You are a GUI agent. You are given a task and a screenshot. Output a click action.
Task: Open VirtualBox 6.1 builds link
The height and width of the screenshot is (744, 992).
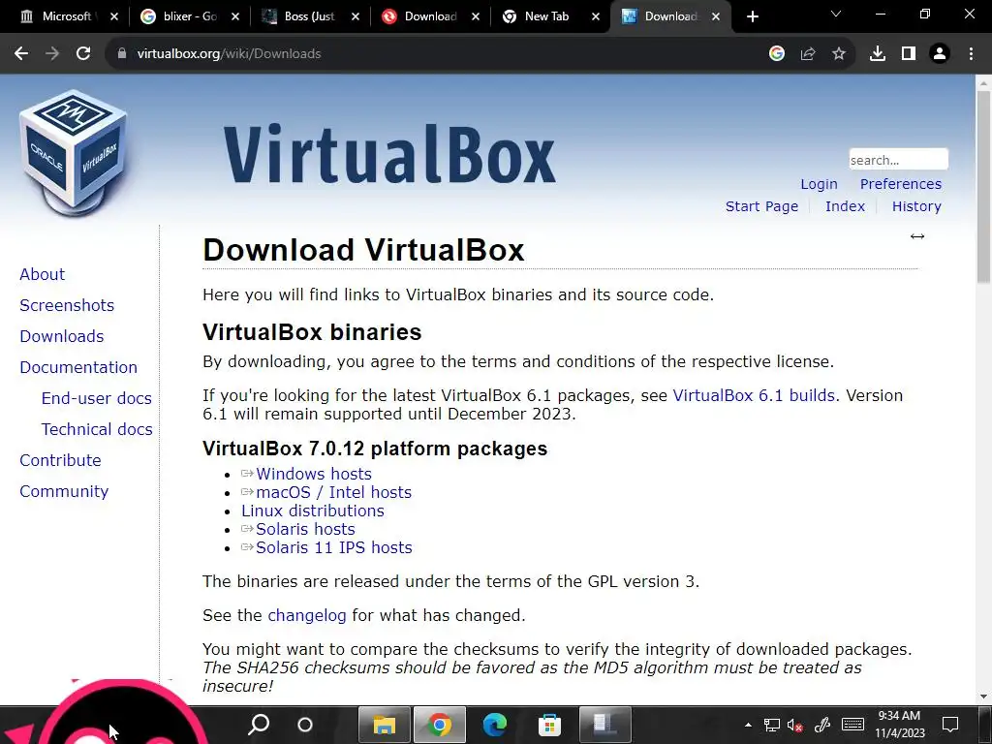pyautogui.click(x=754, y=395)
